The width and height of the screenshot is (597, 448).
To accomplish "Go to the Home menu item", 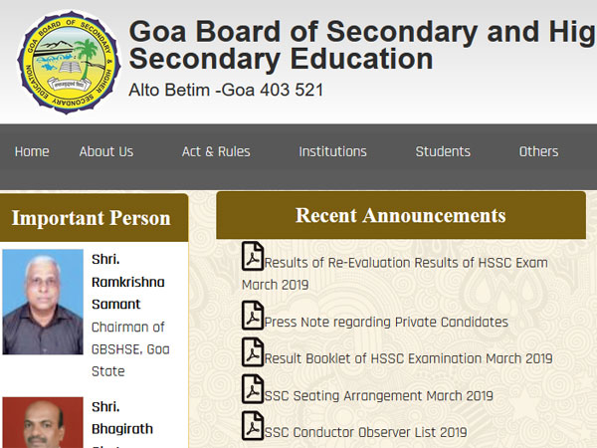I will 32,151.
